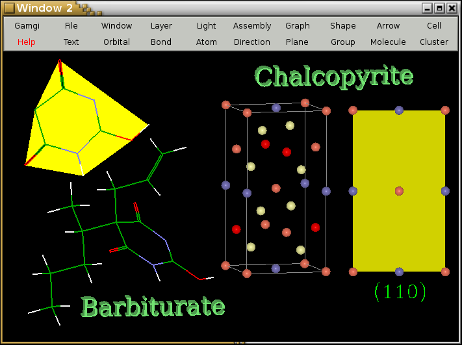This screenshot has height=345, width=462.
Task: Select the Light menu
Action: click(x=206, y=26)
